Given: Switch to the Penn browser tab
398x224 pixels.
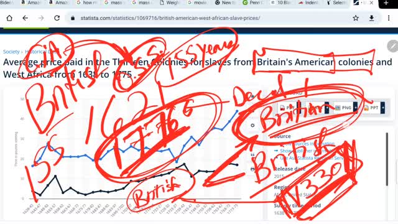Looking at the screenshot, I should point(253,2).
